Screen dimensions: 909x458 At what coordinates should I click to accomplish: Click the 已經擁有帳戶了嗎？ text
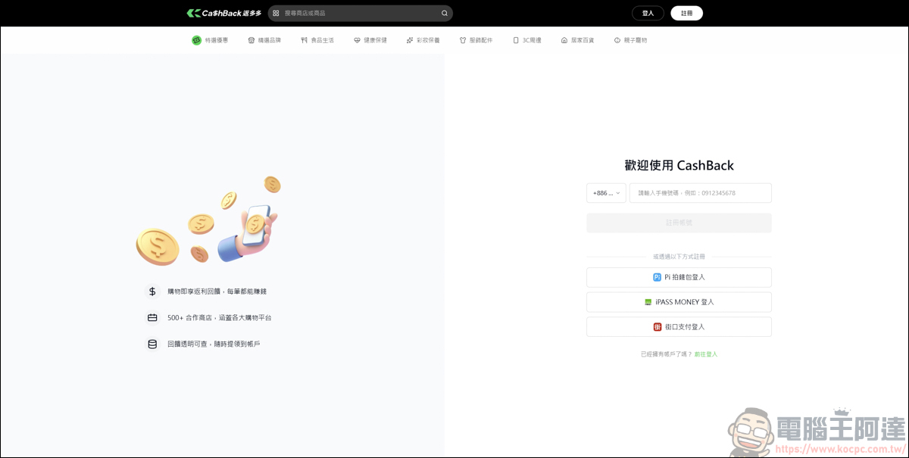[667, 354]
